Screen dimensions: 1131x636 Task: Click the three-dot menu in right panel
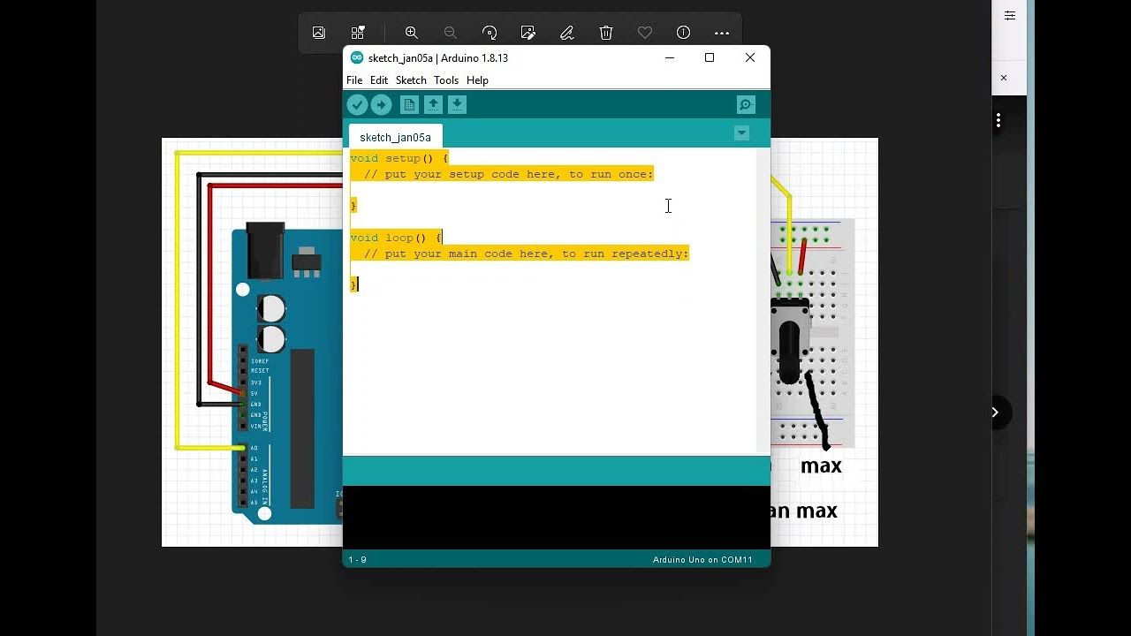point(998,121)
